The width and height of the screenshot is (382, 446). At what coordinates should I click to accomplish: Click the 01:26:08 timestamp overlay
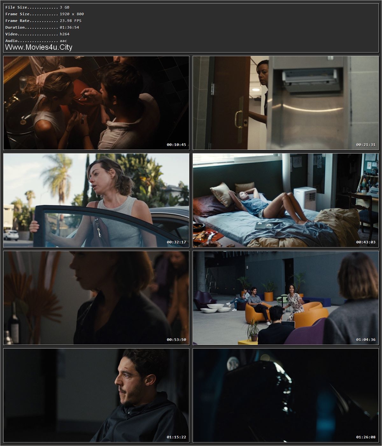pyautogui.click(x=366, y=438)
